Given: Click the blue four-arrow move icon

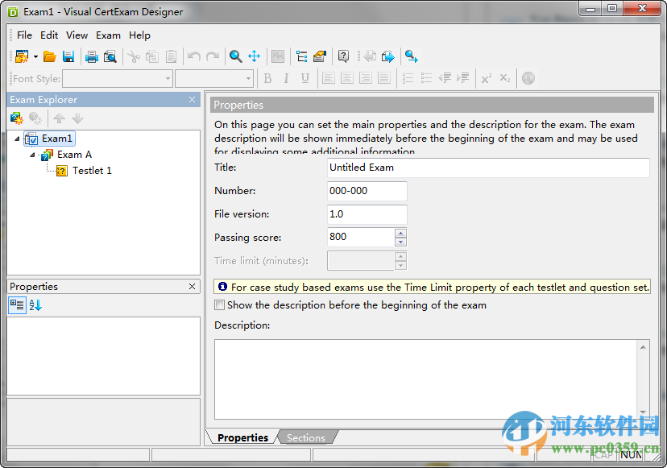Looking at the screenshot, I should coord(255,56).
